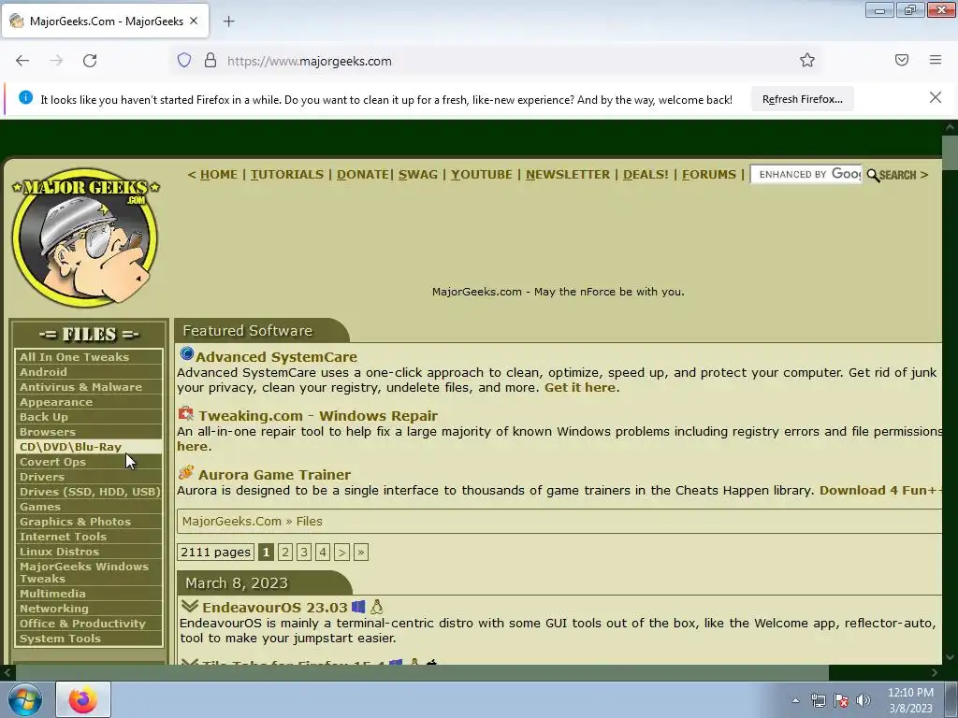Image resolution: width=958 pixels, height=718 pixels.
Task: Open the Firefox hamburger menu
Action: click(936, 60)
